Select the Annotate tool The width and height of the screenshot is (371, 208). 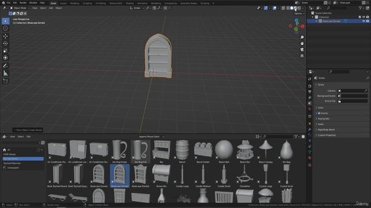click(x=5, y=66)
